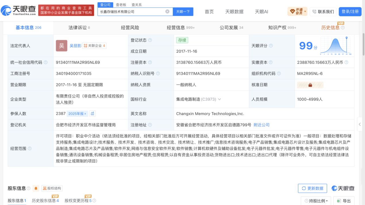Click the English name Changxin Memory Technologies,Inc.
The width and height of the screenshot is (365, 205).
210,114
